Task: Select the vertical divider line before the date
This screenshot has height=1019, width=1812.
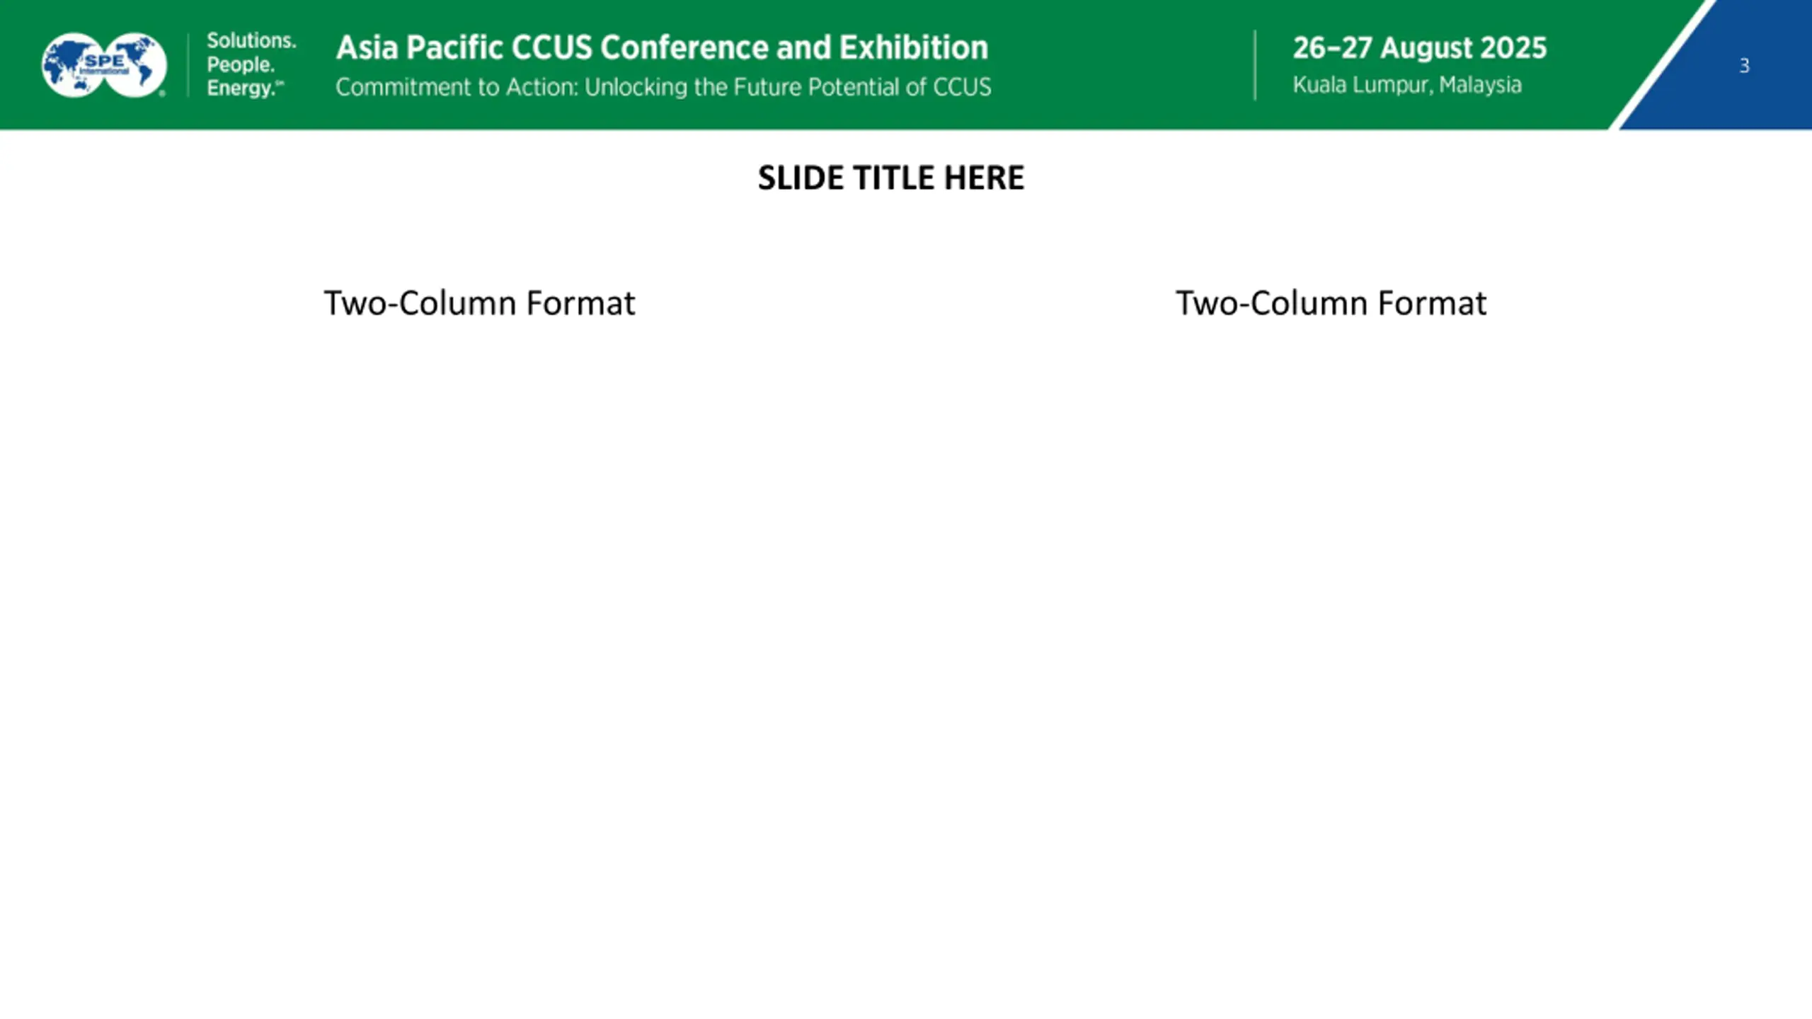Action: (x=1255, y=65)
